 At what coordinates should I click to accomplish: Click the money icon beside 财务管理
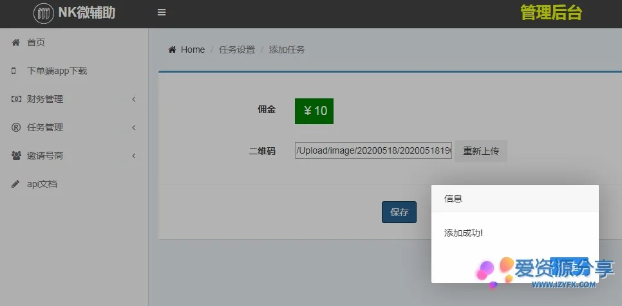[x=15, y=99]
